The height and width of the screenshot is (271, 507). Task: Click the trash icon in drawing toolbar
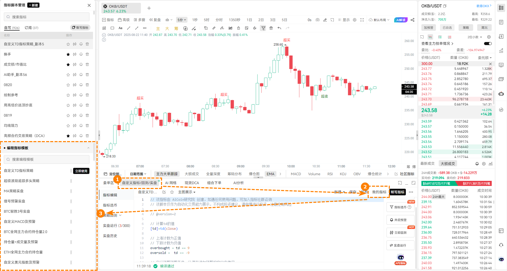tap(271, 28)
